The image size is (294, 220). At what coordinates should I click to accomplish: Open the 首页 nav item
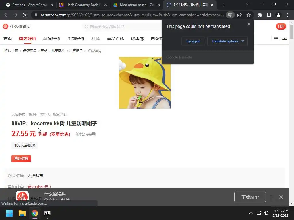coord(8,39)
